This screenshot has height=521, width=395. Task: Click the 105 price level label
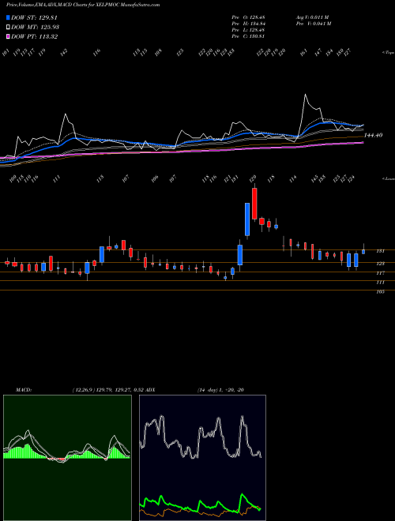(380, 292)
